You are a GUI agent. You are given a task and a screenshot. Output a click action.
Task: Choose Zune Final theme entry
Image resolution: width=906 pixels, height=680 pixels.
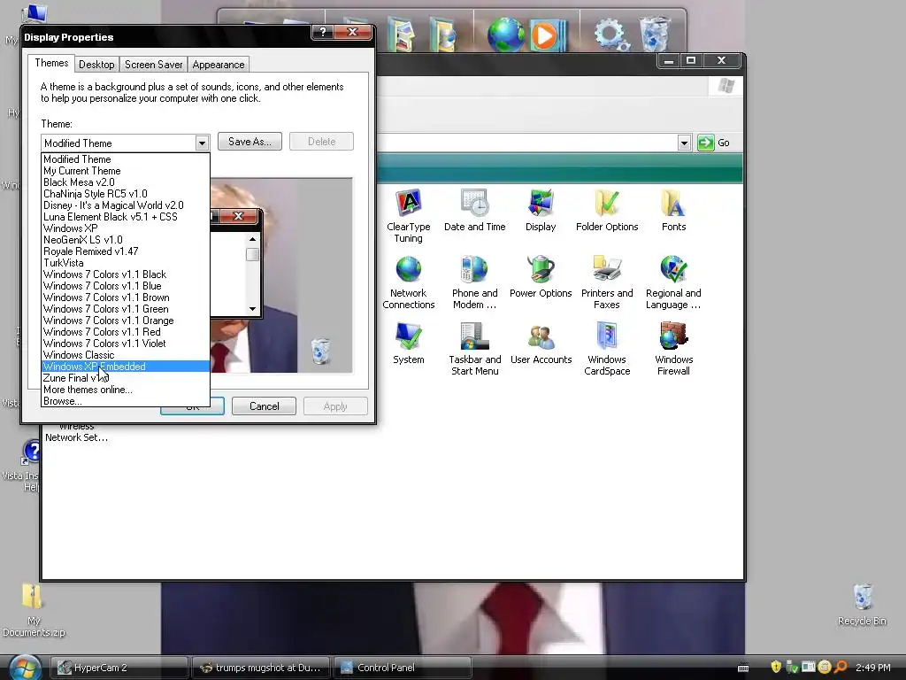(x=126, y=378)
